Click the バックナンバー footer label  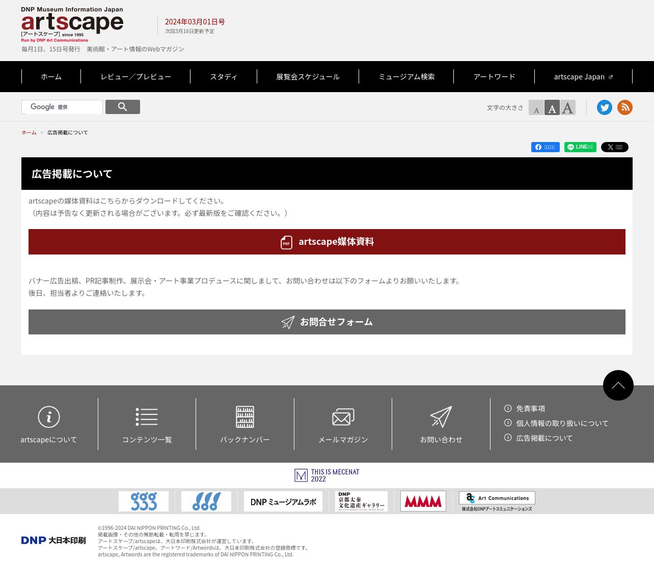coord(245,440)
